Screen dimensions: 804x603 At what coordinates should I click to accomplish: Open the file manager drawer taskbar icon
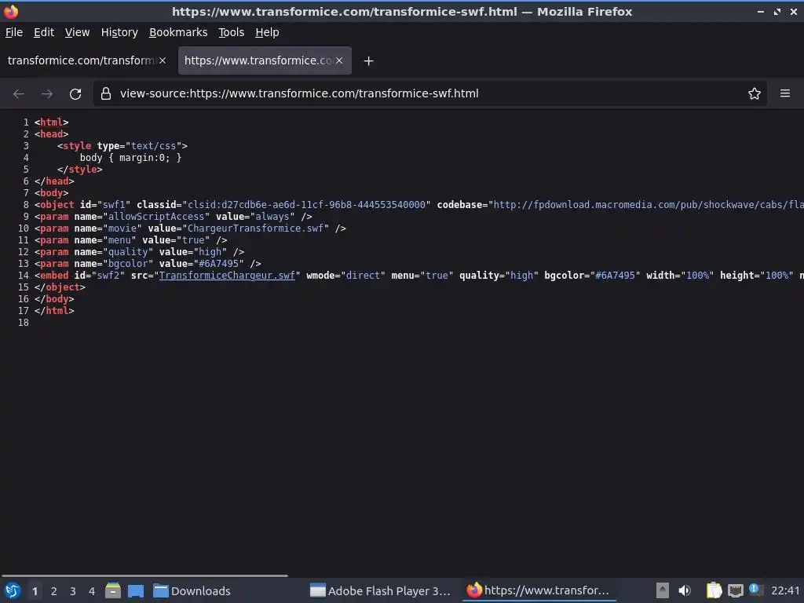[x=113, y=590]
